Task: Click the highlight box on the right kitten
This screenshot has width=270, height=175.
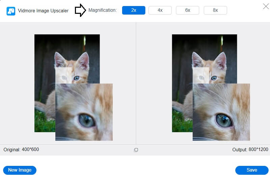Action: (x=201, y=75)
